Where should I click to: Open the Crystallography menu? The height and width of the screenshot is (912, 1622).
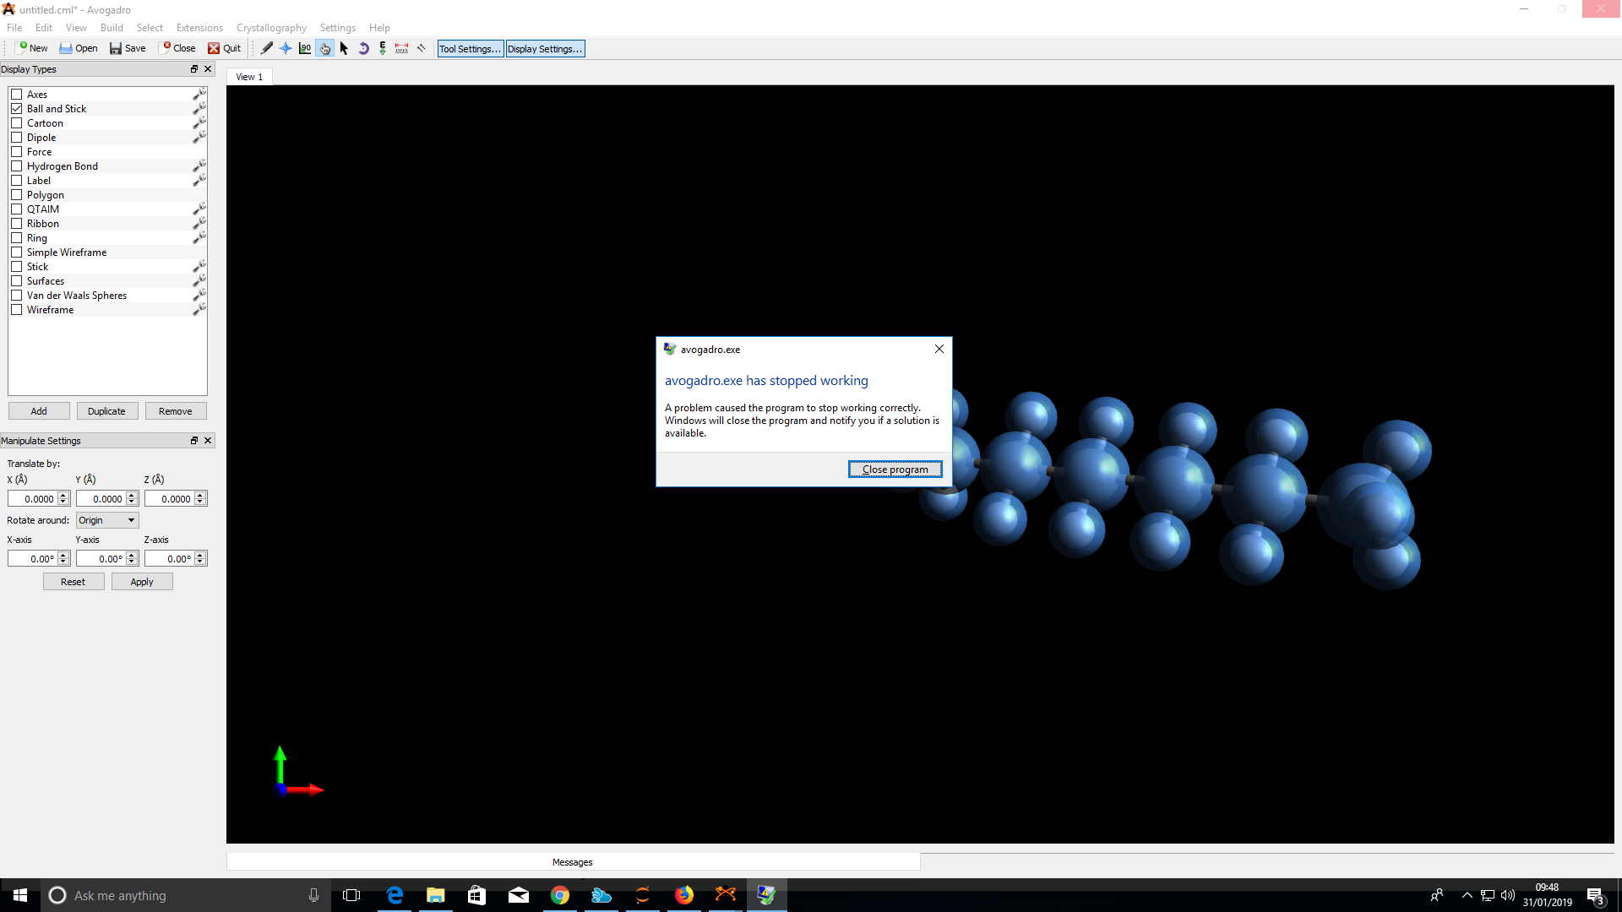[x=271, y=28]
